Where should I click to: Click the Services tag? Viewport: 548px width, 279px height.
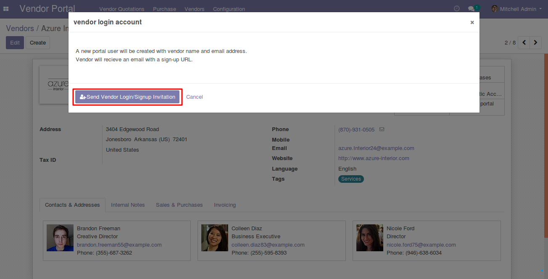(x=351, y=179)
